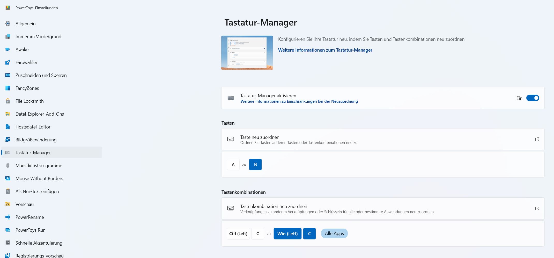
Task: Select the Mausdienstprogramme label
Action: 39,165
